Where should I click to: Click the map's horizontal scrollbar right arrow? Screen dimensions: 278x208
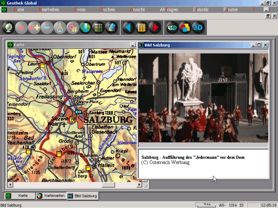pyautogui.click(x=139, y=185)
